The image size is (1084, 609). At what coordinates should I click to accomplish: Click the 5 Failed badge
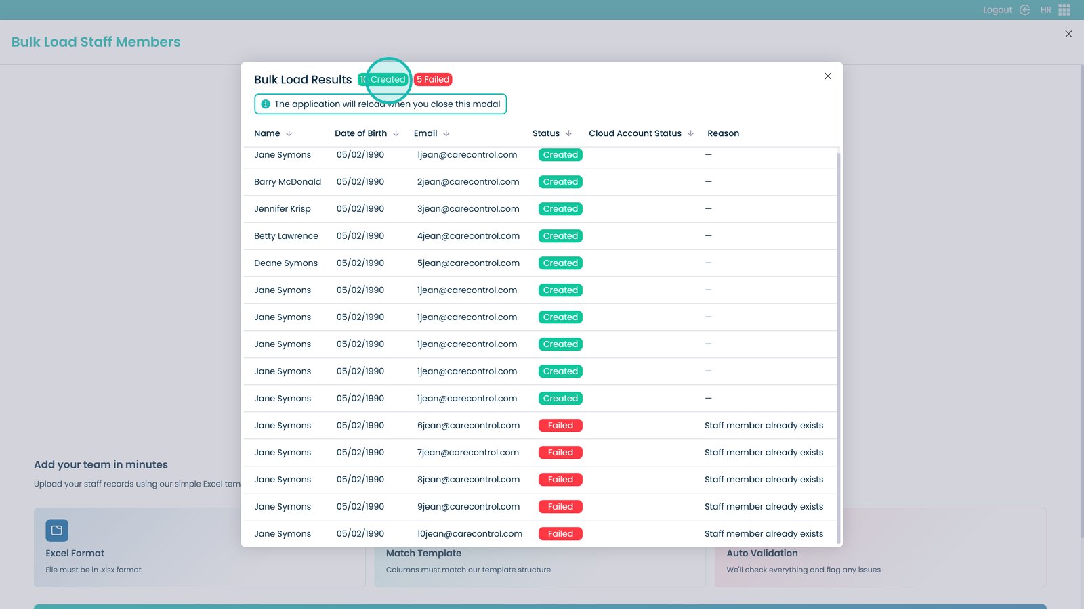pos(433,80)
